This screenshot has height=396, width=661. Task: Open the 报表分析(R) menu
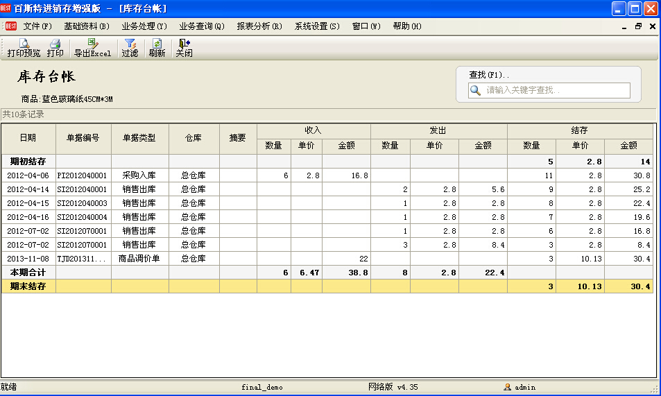coord(259,26)
